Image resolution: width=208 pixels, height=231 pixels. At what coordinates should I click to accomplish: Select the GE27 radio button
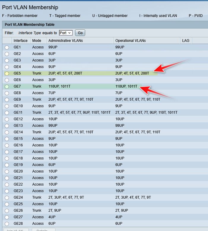pos(7,217)
